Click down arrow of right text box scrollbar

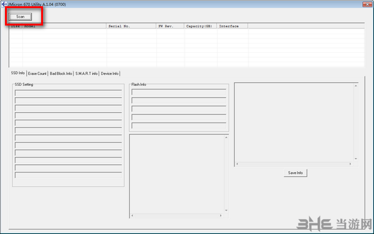356,159
